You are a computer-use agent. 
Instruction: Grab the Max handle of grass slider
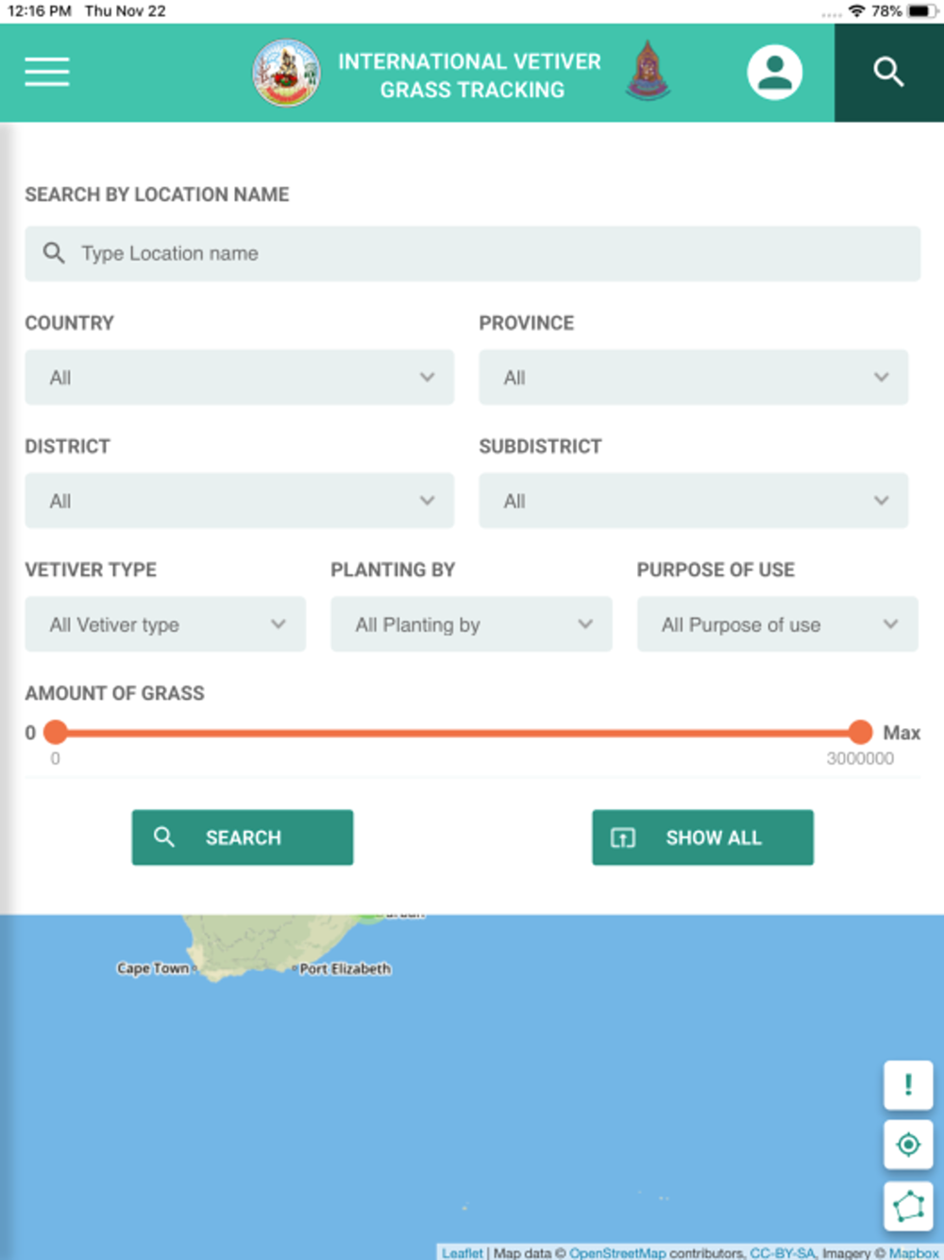860,732
